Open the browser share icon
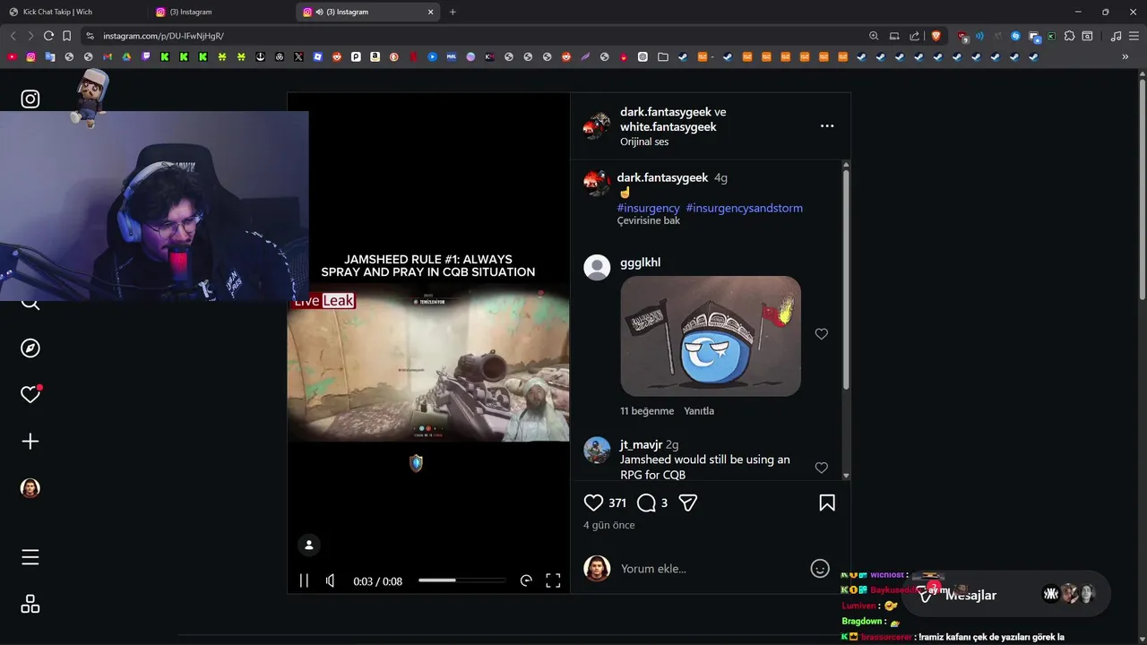1147x645 pixels. click(x=914, y=36)
